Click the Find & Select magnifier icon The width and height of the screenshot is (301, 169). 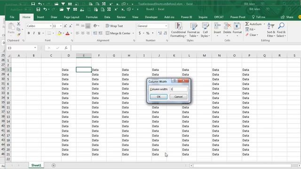point(281,26)
